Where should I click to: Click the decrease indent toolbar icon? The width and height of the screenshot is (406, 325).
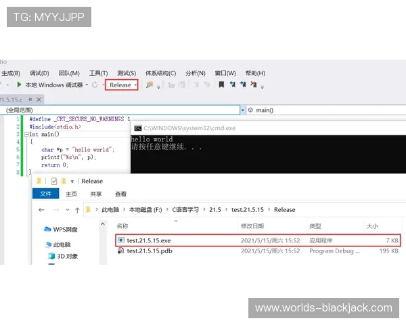(x=171, y=85)
